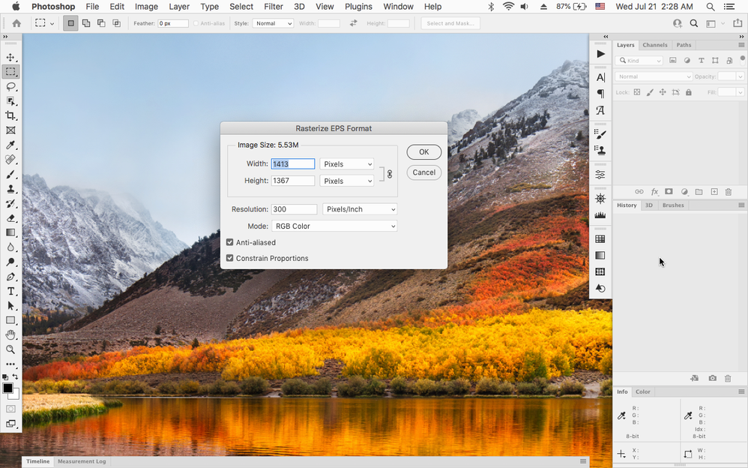Open the layer Kind filter dropdown
The width and height of the screenshot is (748, 468).
(x=639, y=61)
